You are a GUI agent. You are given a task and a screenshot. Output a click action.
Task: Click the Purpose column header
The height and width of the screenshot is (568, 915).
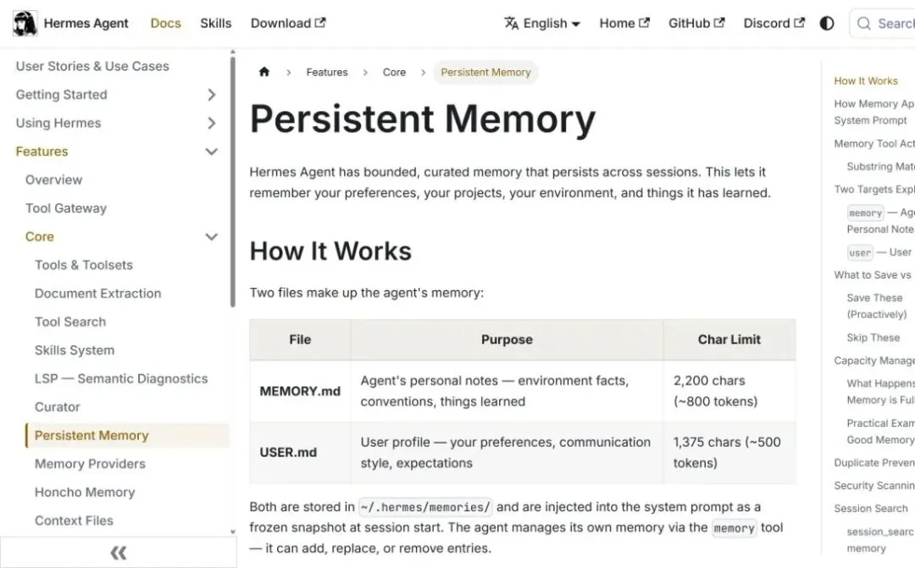(507, 339)
